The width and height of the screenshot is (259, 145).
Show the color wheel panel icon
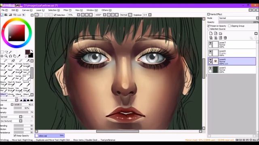(x=2, y=15)
